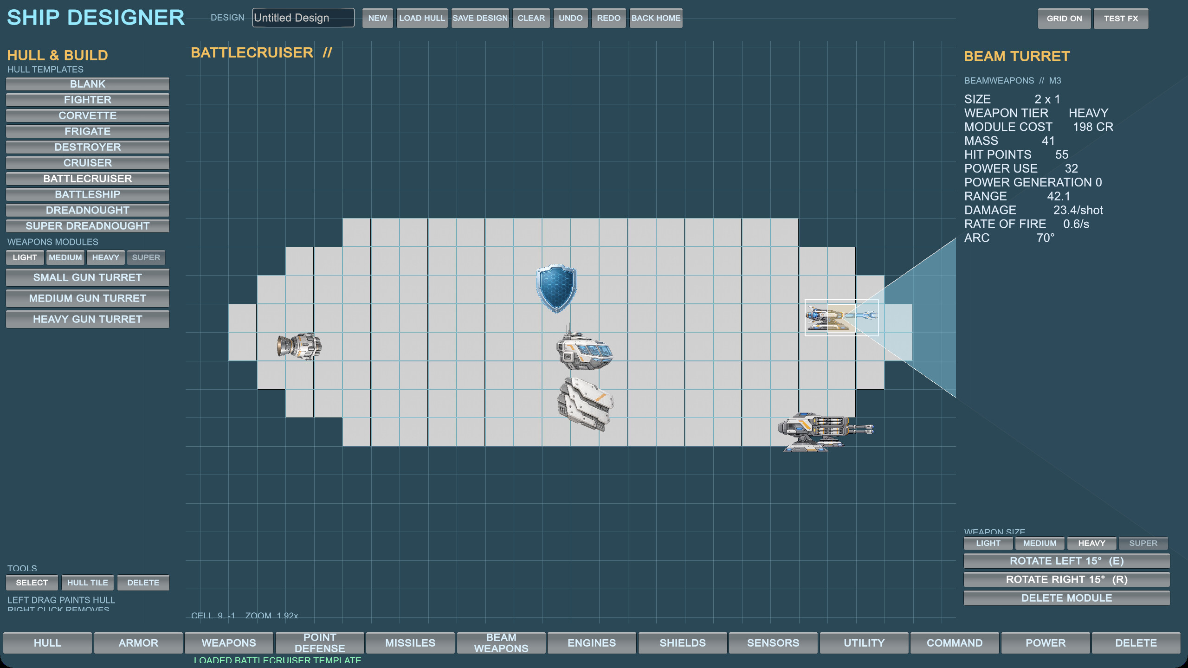Screen dimensions: 1188x668
Task: Select the blue shield module on the hull
Action: [x=556, y=289]
